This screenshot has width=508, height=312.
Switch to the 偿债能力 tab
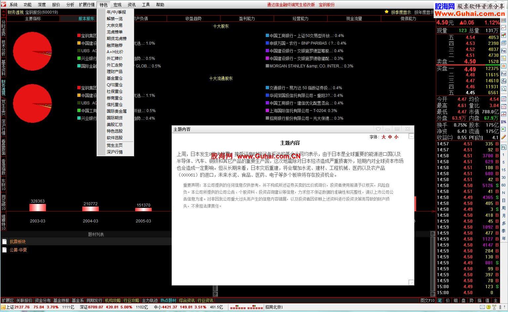[408, 19]
